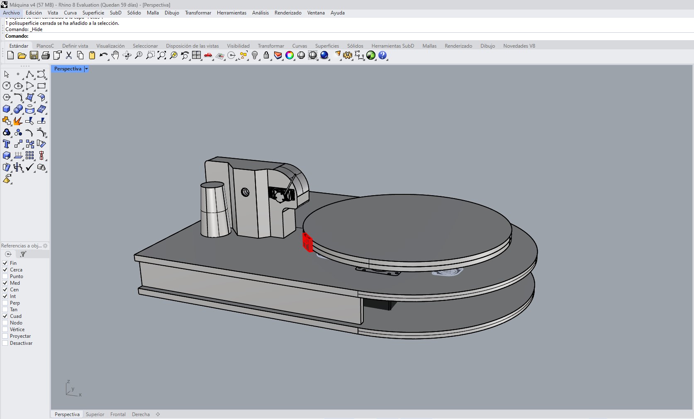Open the Perspectiva viewport dropdown arrow

click(86, 69)
